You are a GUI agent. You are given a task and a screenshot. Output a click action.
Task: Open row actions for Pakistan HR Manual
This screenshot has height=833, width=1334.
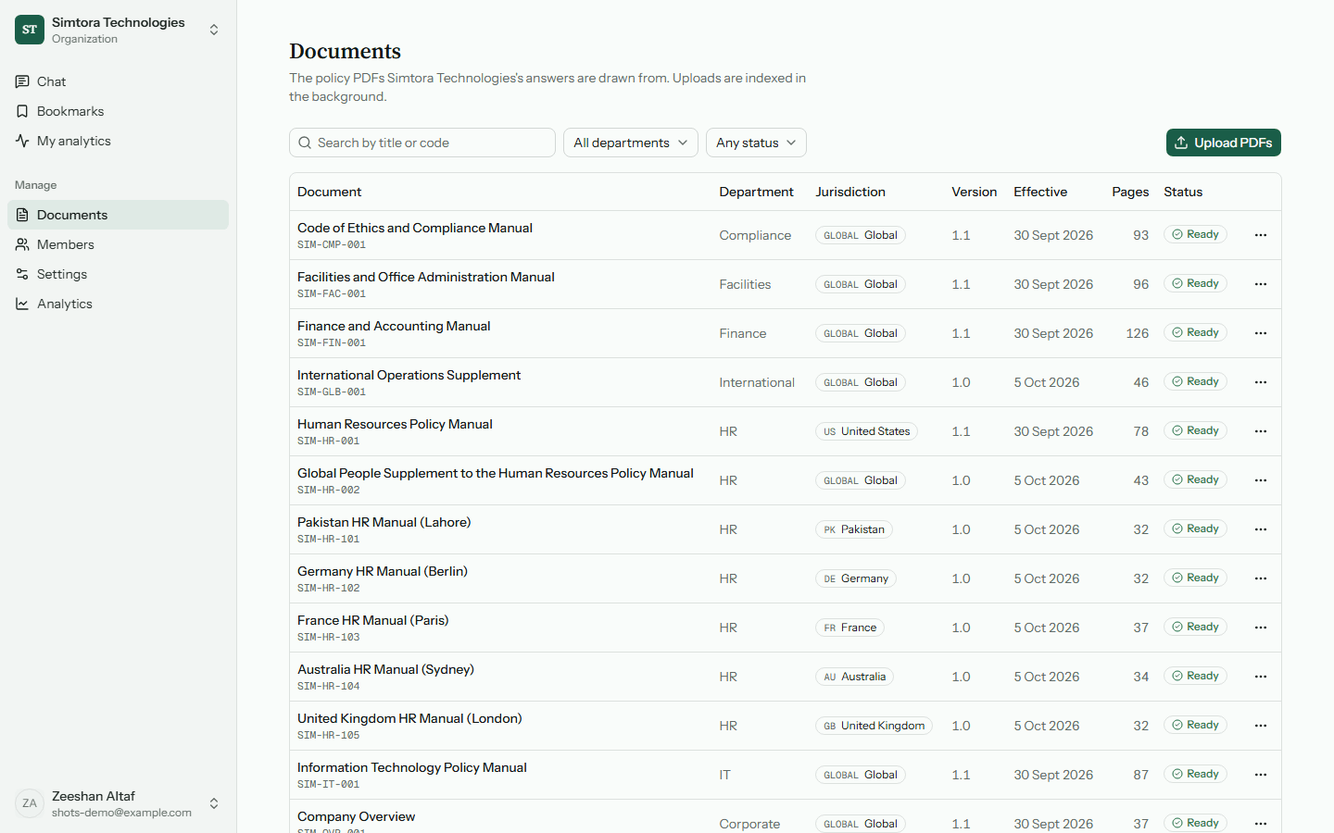coord(1261,529)
